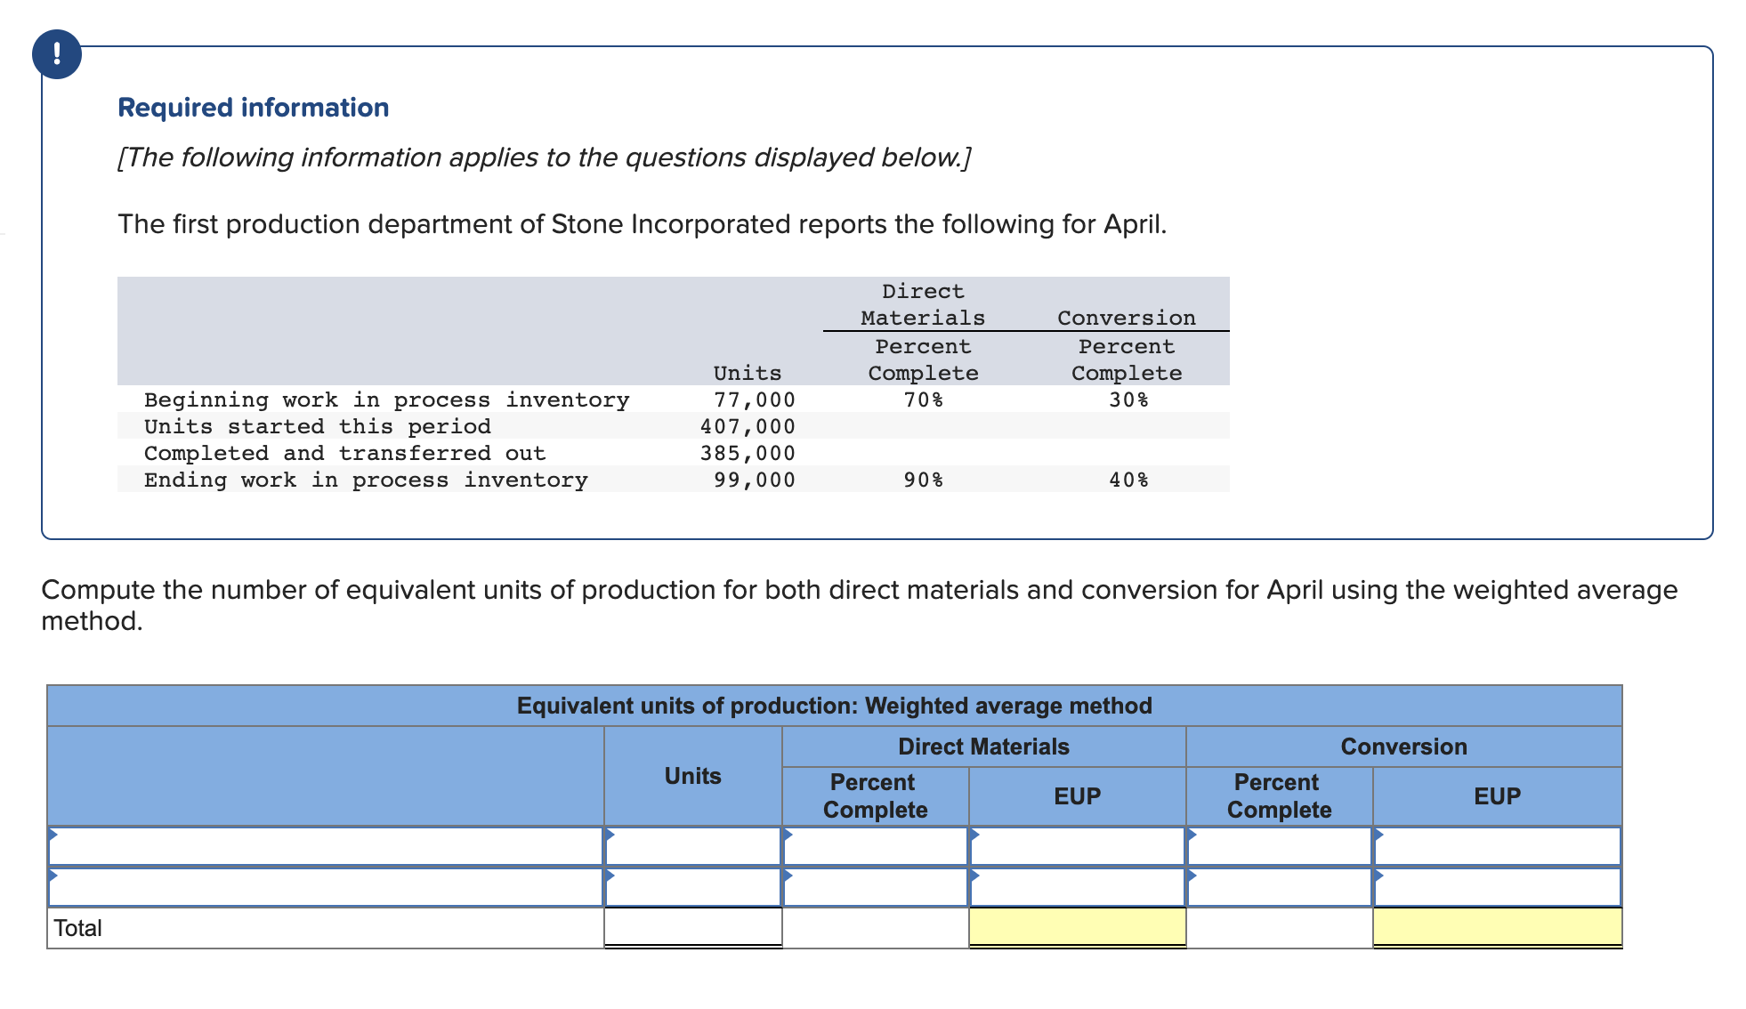Select first row Direct Materials EUP cell
Image resolution: width=1746 pixels, height=1009 pixels.
click(x=1078, y=846)
